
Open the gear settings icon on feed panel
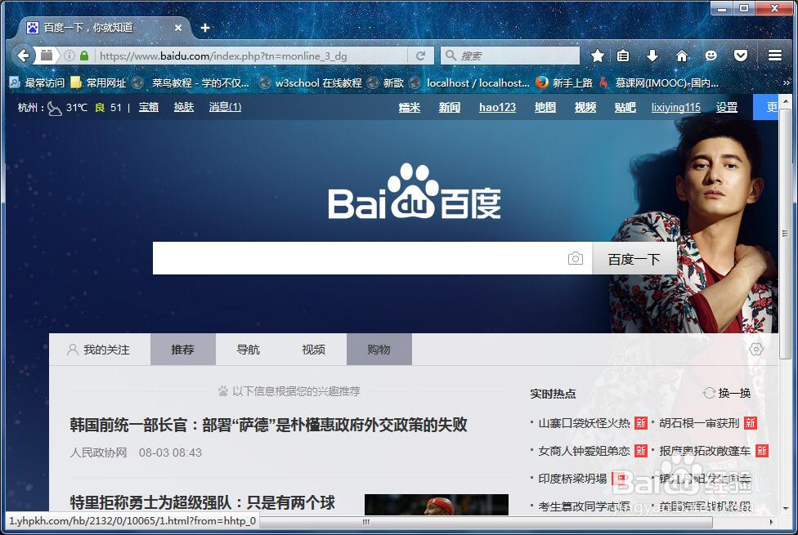[756, 350]
